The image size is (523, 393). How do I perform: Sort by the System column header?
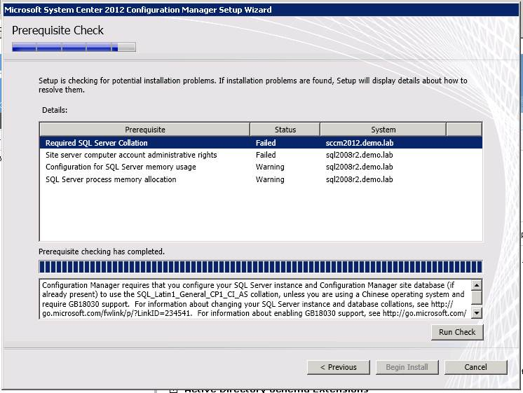(383, 130)
